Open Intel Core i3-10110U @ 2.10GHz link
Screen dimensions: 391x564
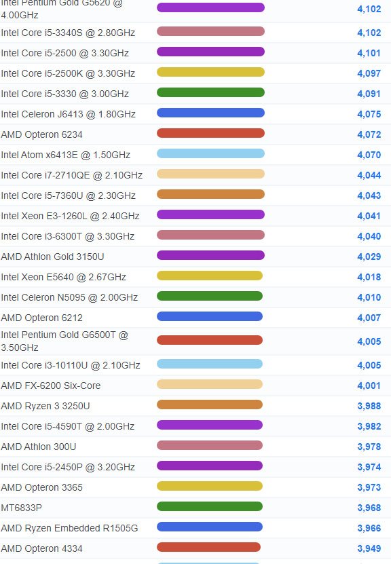(x=71, y=365)
